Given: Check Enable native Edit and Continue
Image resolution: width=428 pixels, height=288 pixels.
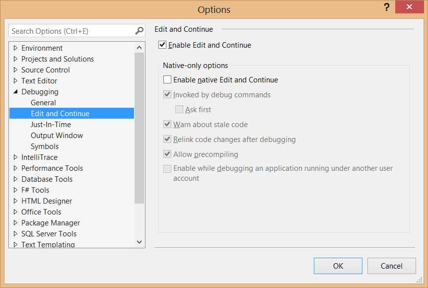Looking at the screenshot, I should (x=167, y=79).
